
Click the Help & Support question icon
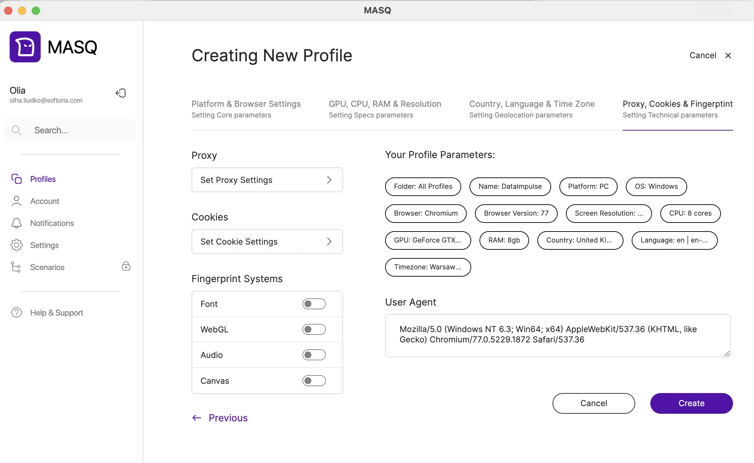click(16, 312)
